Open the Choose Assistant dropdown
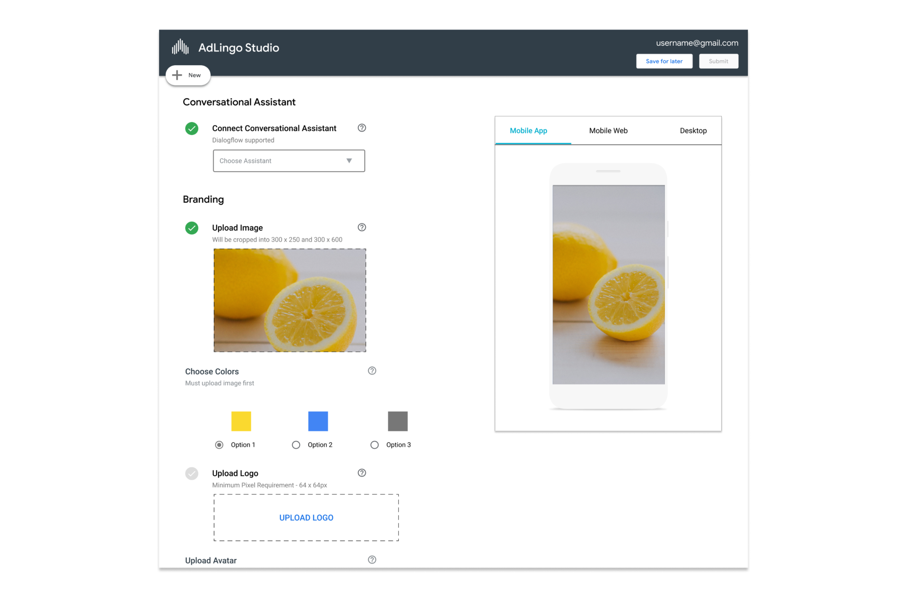 (x=288, y=161)
